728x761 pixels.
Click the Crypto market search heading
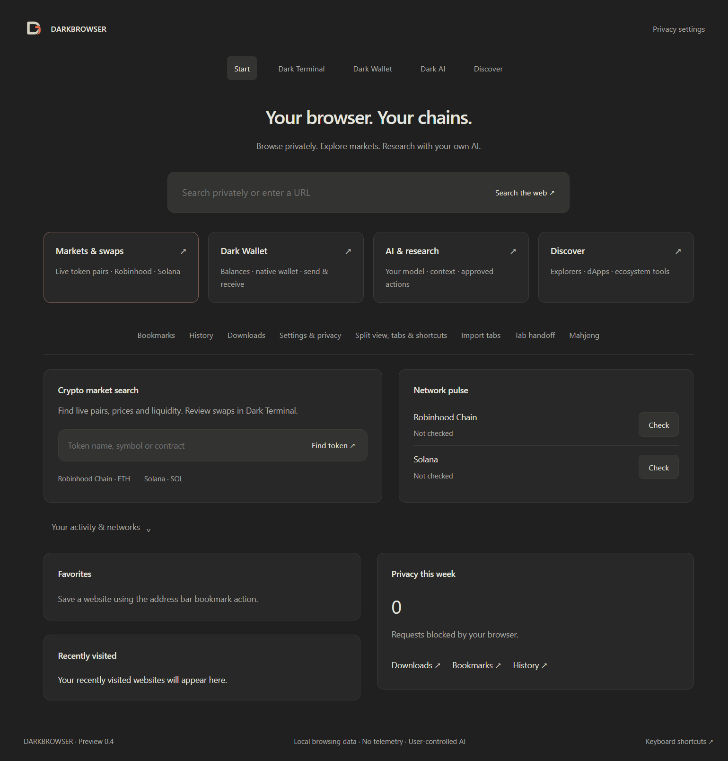point(98,390)
